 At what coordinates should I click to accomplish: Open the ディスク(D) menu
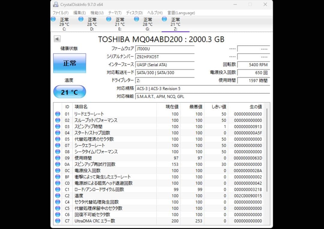point(134,13)
